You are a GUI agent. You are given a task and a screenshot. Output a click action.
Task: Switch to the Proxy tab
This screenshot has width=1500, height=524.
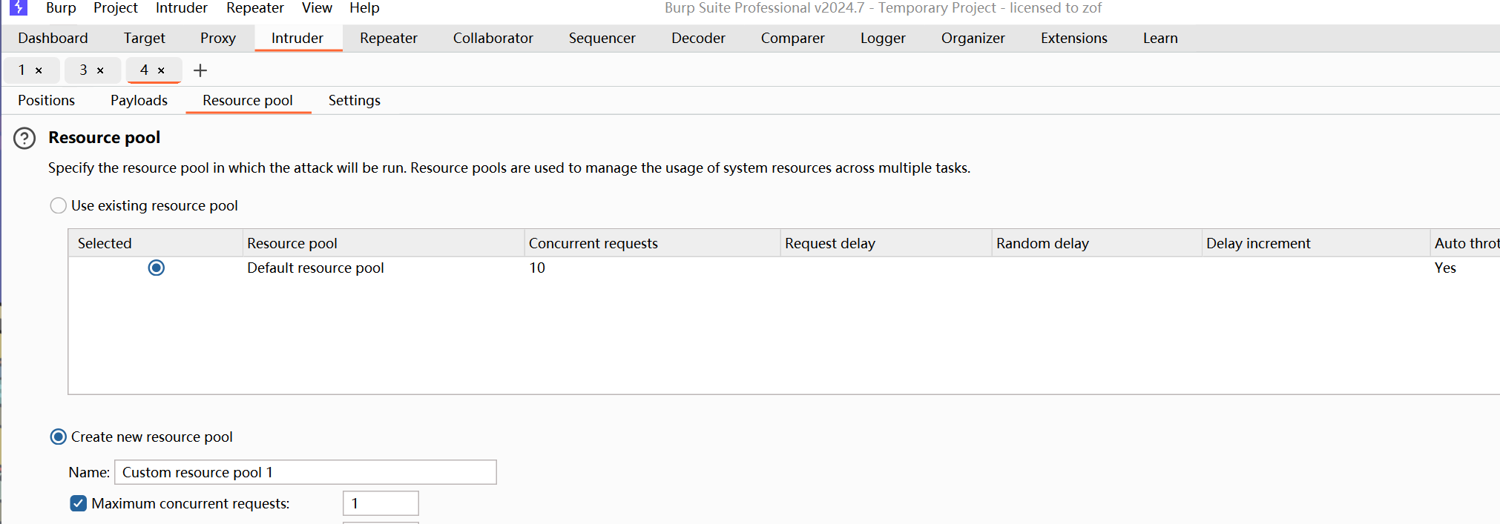tap(218, 38)
